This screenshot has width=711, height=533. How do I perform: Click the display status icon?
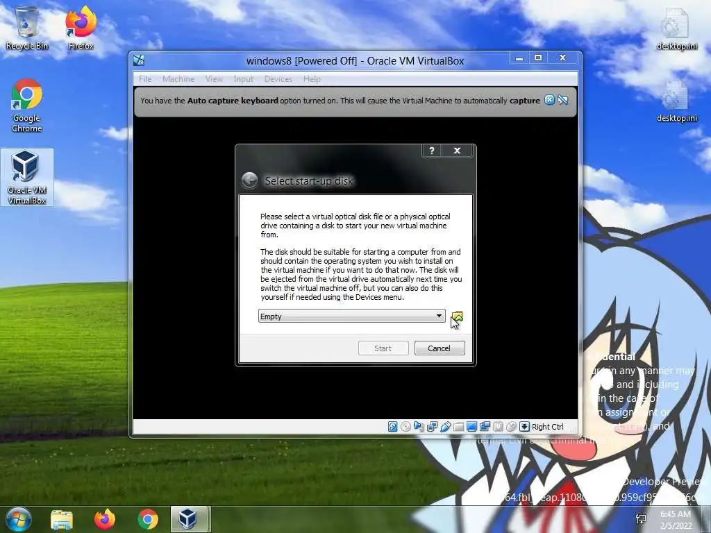(x=471, y=427)
